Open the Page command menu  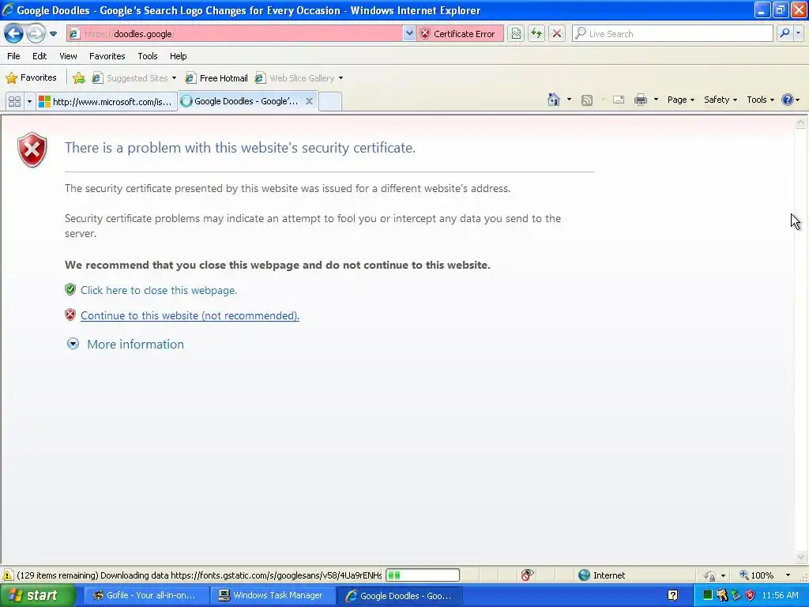click(680, 100)
